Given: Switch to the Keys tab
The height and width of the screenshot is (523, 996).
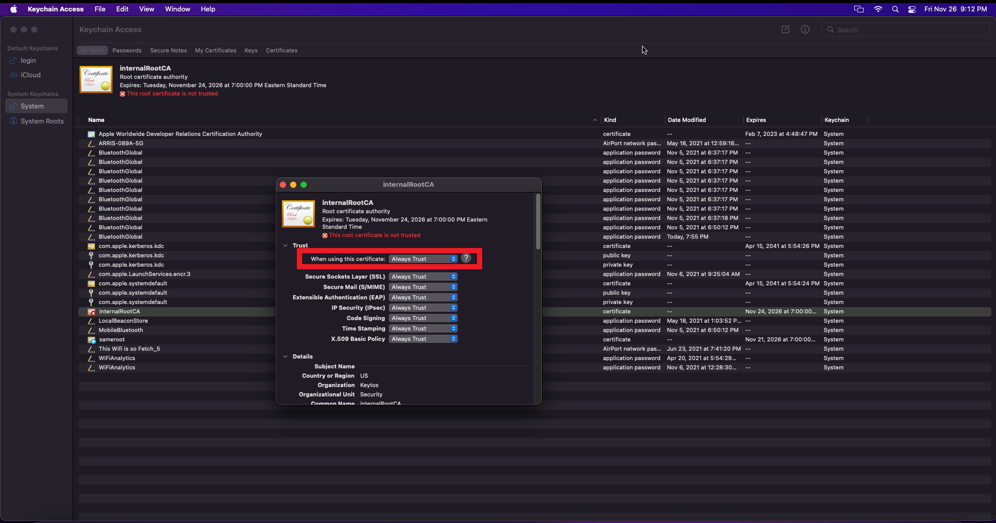Looking at the screenshot, I should coord(251,50).
